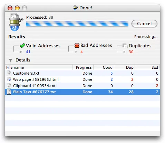Click the Web page #581965.html file icon
This screenshot has width=165, height=143.
[x=9, y=79]
